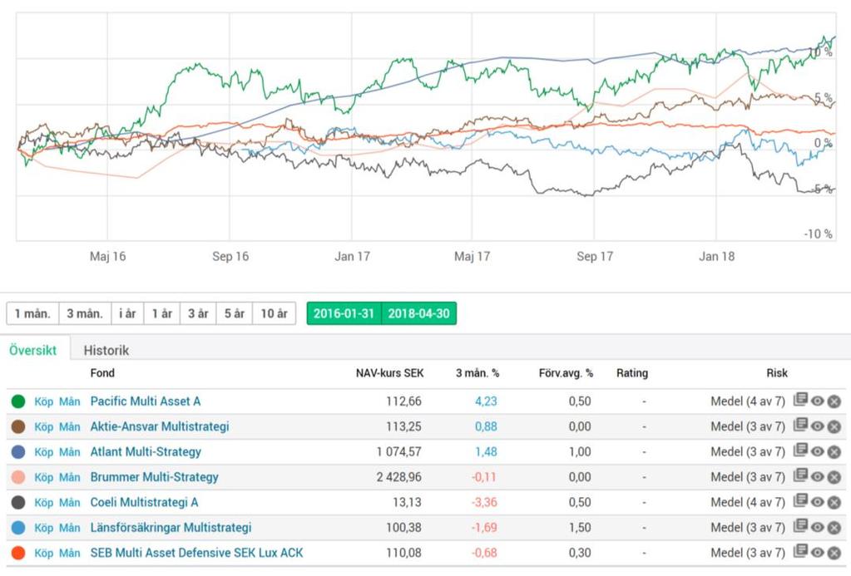Click Köp for Coeli Multistrategi A
851x576 pixels.
(44, 503)
